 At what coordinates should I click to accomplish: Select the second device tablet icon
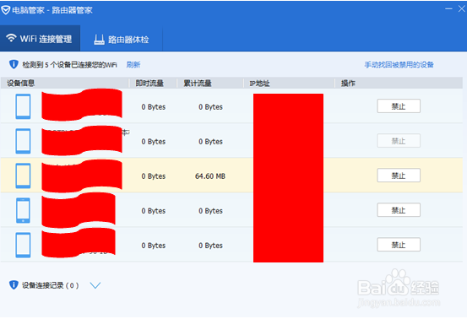(x=23, y=141)
